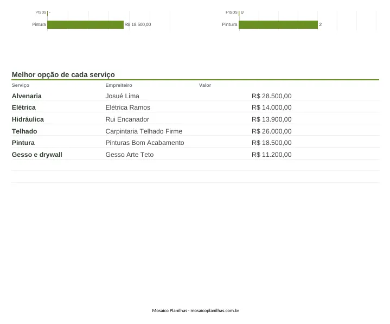Image resolution: width=390 pixels, height=324 pixels.
Task: Click the 'Mosaico Planilhas - mosaicoplanilhas.com.br' footer text
Action: click(195, 310)
